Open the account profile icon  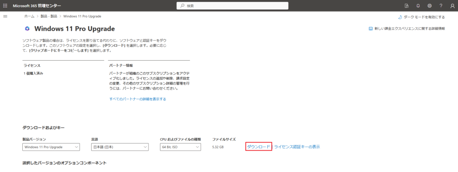452,5
